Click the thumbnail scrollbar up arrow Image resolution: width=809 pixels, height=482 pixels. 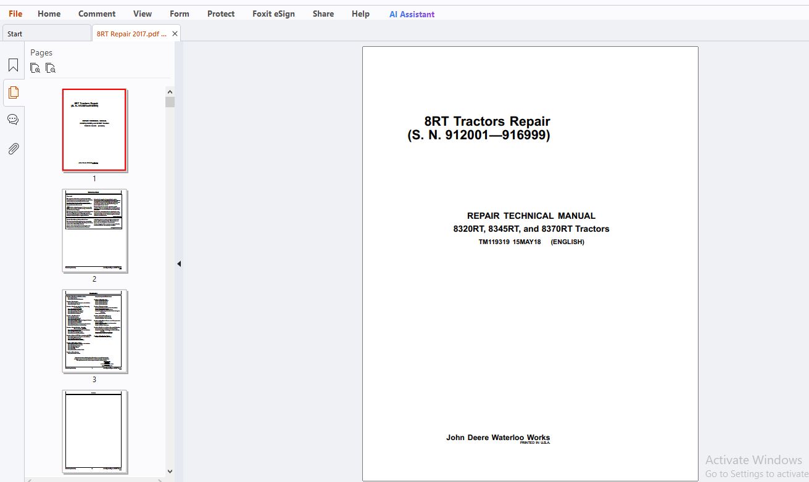click(x=170, y=92)
